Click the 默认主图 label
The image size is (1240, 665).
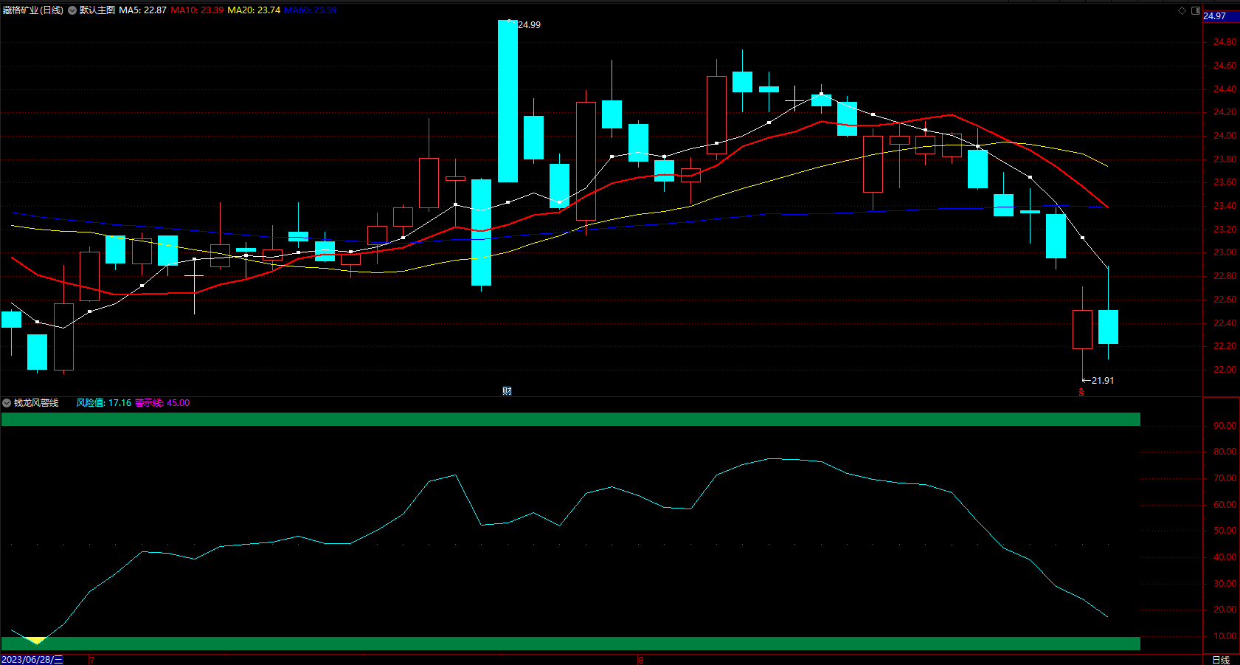pyautogui.click(x=97, y=10)
